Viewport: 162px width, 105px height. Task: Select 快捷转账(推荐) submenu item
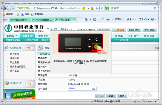point(13,40)
